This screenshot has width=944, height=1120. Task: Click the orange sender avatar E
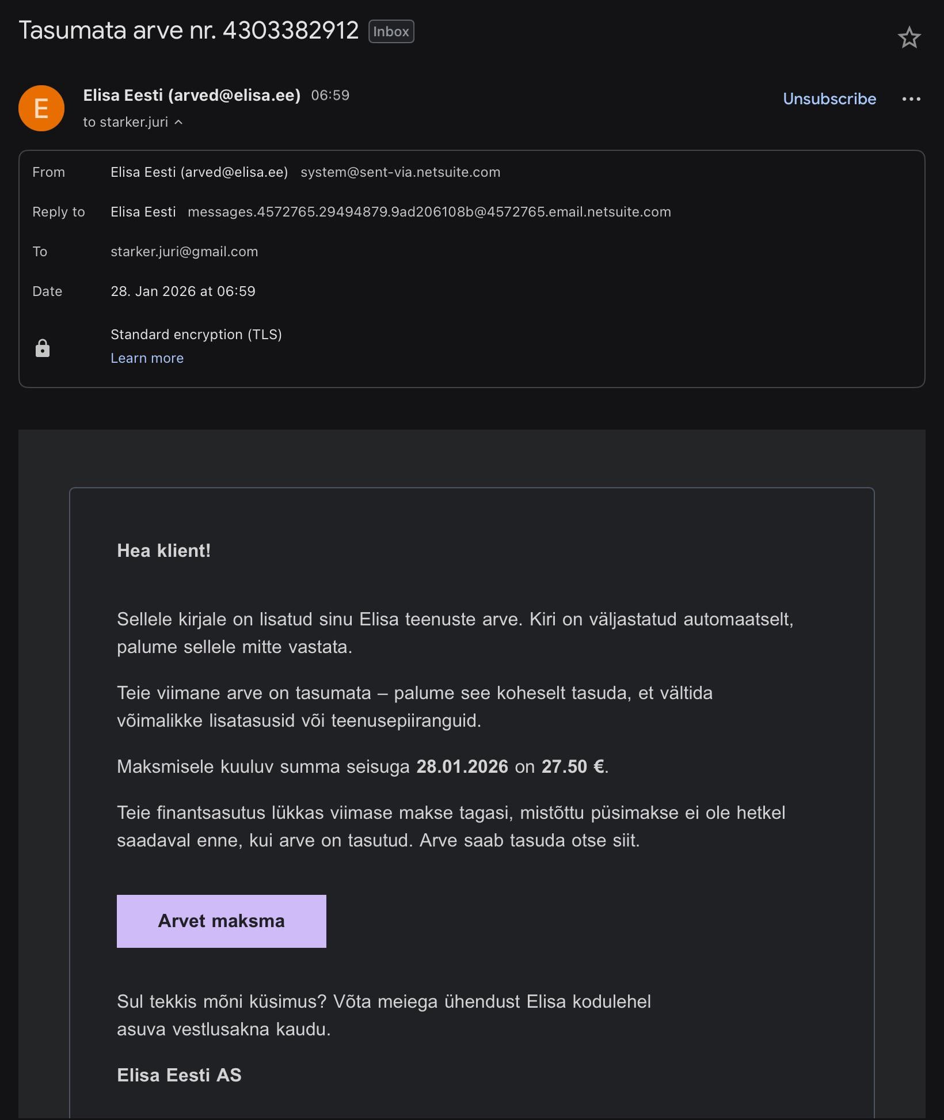click(41, 108)
